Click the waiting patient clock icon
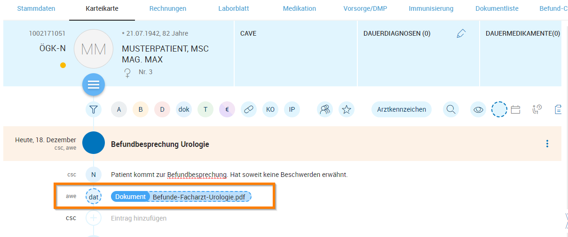 (537, 110)
